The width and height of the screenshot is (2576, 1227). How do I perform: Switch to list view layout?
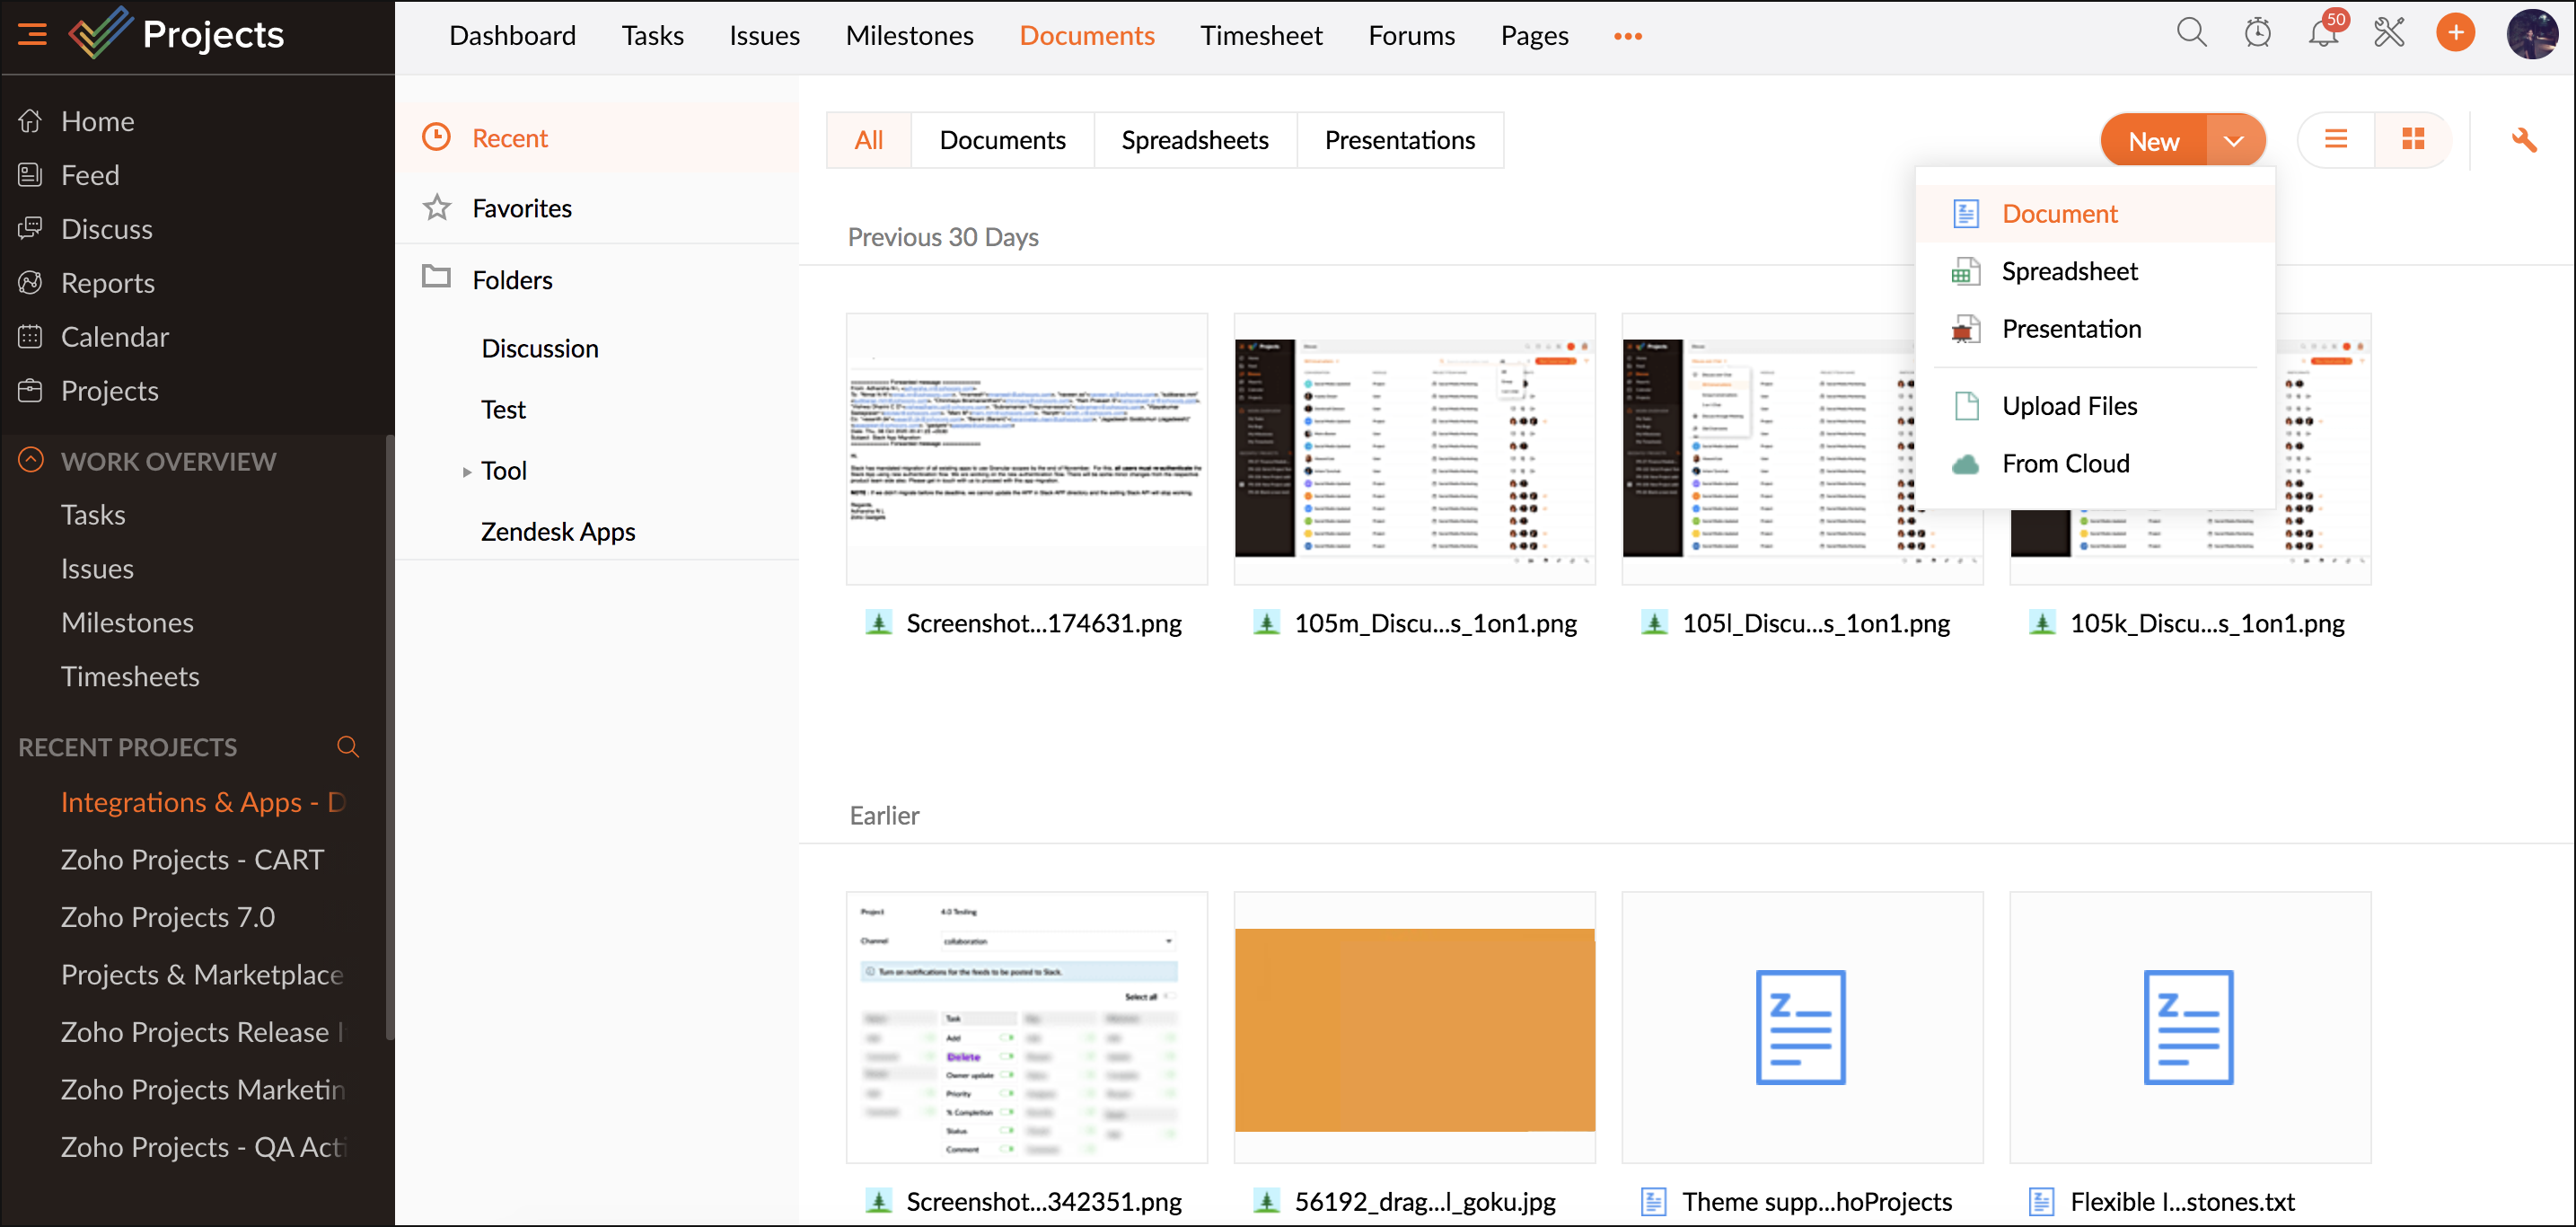[2336, 140]
